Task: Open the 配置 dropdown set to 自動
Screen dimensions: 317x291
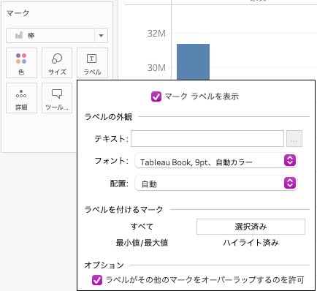Action: (x=216, y=183)
